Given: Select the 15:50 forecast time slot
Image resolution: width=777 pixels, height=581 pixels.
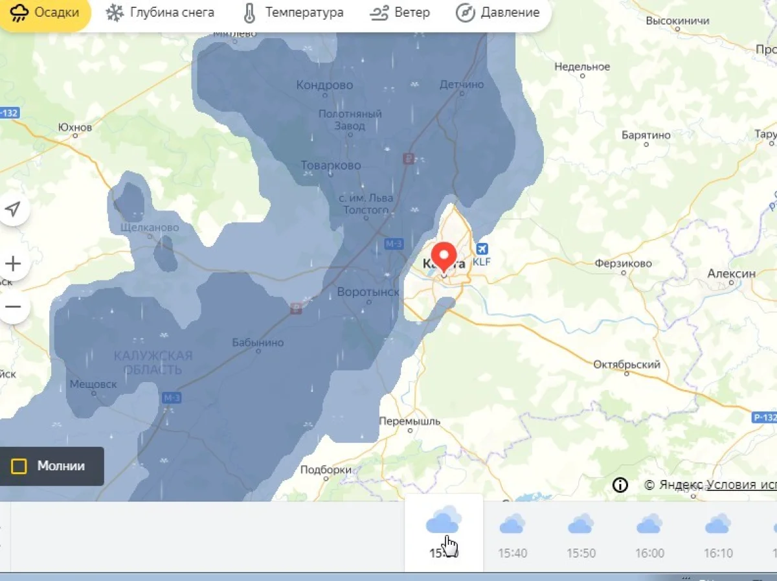Looking at the screenshot, I should tap(581, 534).
